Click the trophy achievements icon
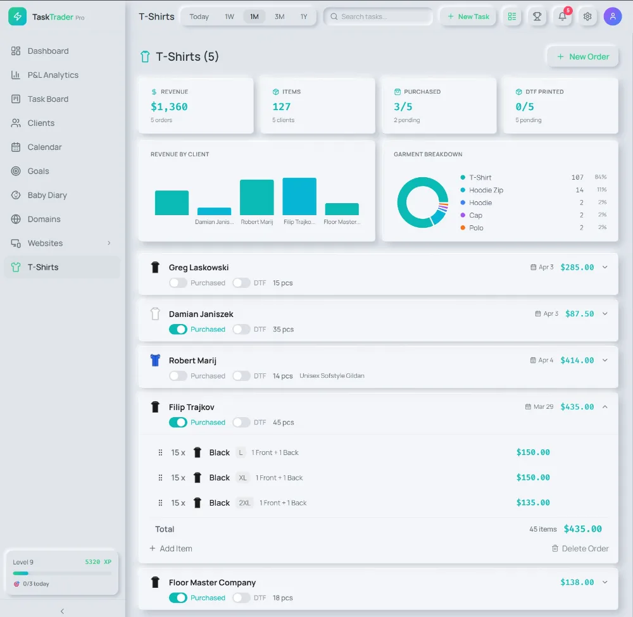Viewport: 633px width, 617px height. [x=537, y=16]
